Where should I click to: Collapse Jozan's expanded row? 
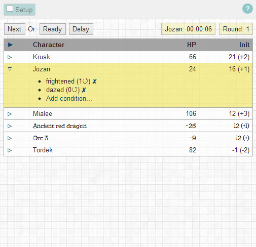10,69
